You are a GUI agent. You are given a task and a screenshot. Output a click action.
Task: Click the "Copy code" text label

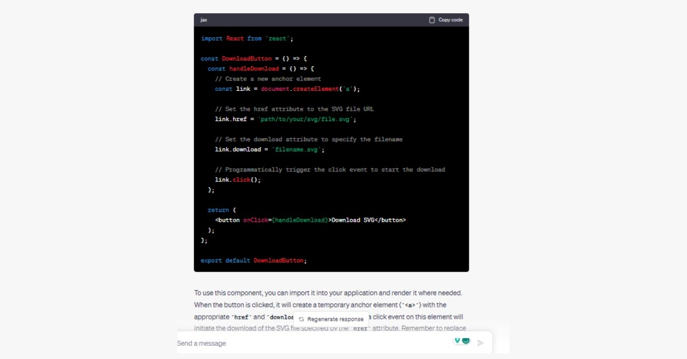pyautogui.click(x=450, y=20)
